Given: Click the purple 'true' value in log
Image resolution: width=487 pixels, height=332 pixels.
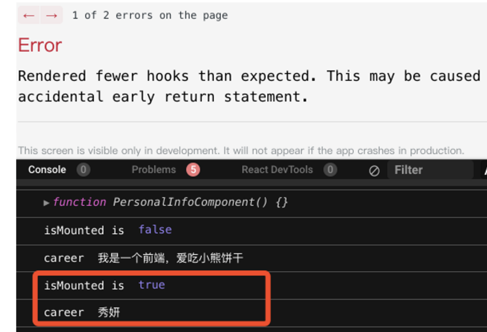Looking at the screenshot, I should 152,285.
